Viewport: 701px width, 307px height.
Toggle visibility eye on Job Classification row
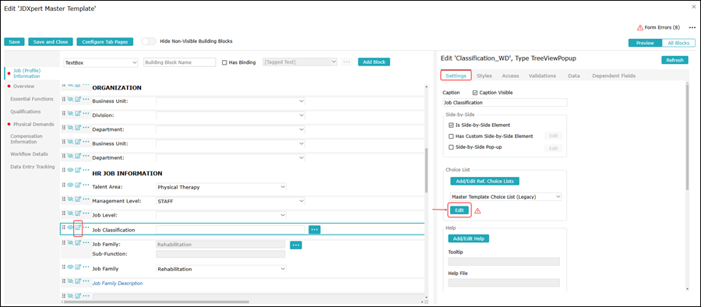70,228
